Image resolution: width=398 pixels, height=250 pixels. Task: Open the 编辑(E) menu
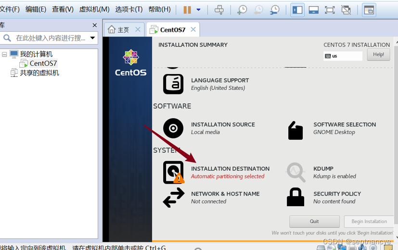pos(36,10)
